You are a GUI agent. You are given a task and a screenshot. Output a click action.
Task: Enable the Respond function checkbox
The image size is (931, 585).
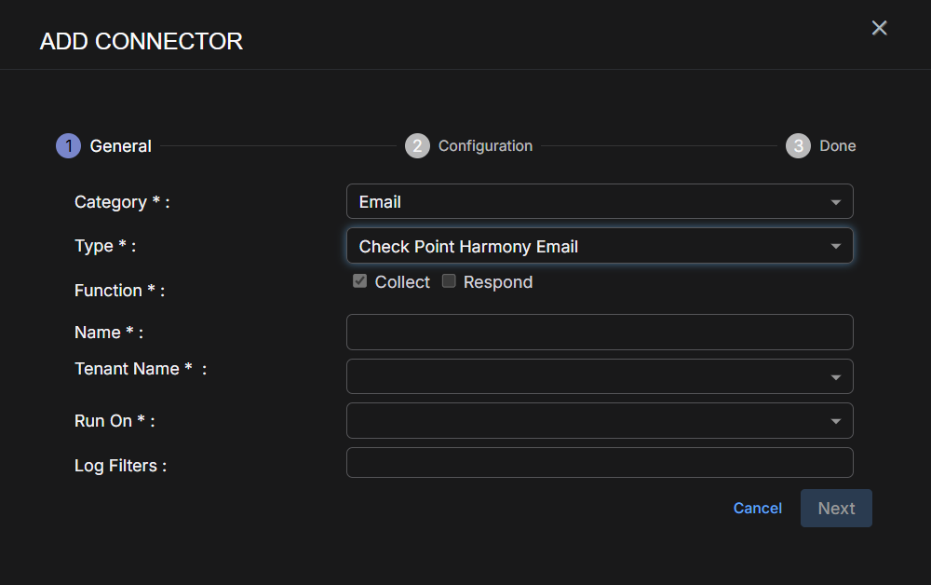tap(449, 281)
